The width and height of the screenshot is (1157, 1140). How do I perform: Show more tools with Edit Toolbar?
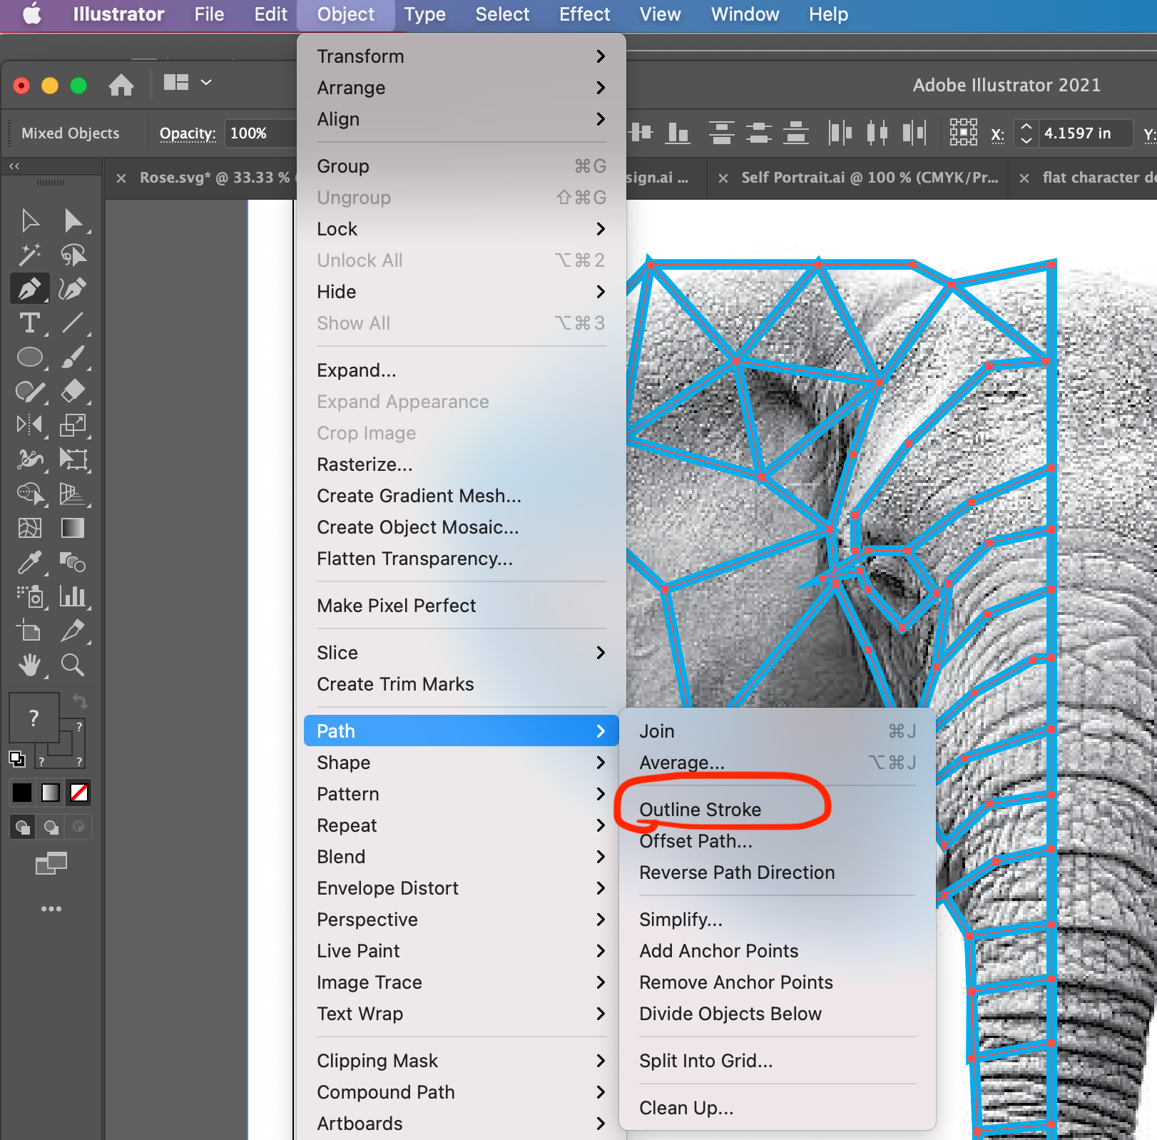(x=51, y=909)
